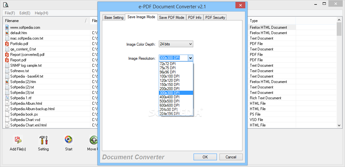Click Cancel in the settings dialog
Viewport: 345px width, 167px height.
coord(231,157)
